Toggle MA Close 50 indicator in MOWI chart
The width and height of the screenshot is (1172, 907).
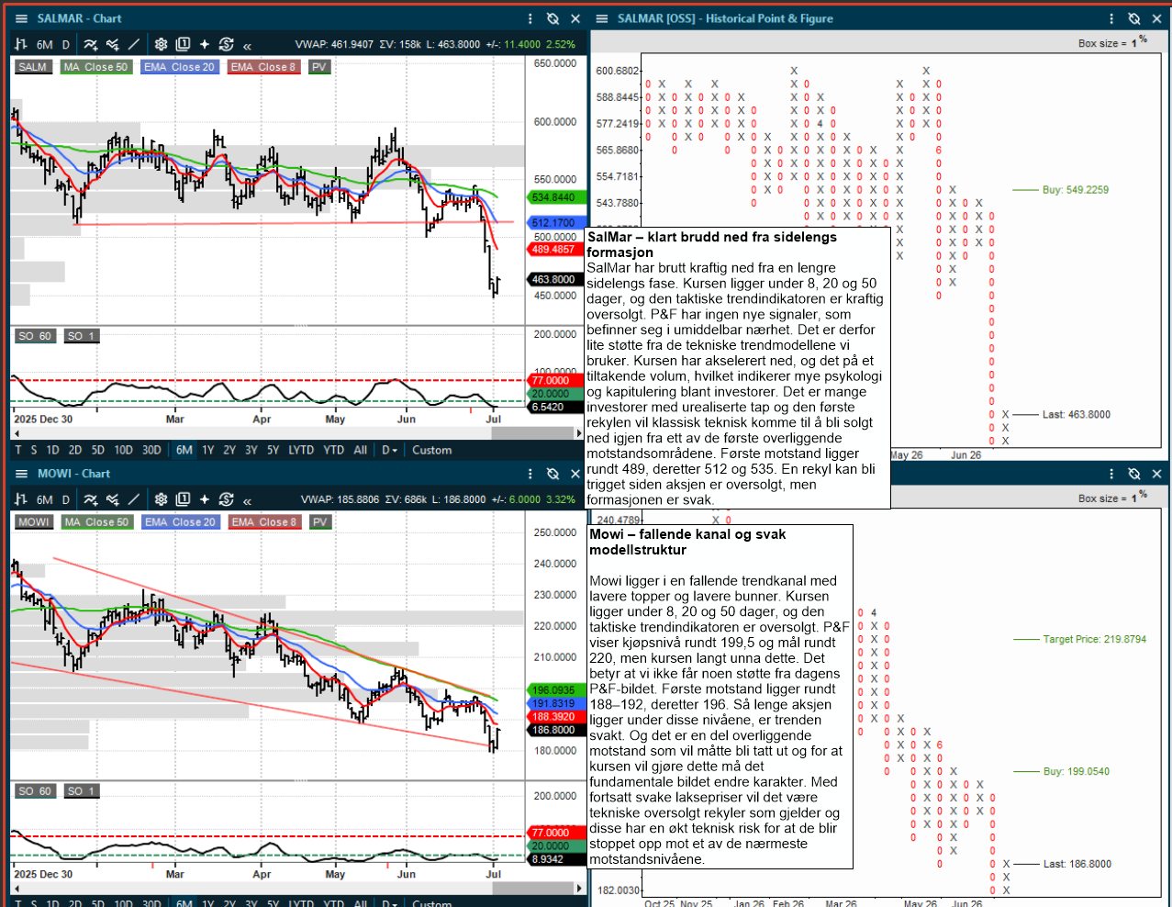98,522
